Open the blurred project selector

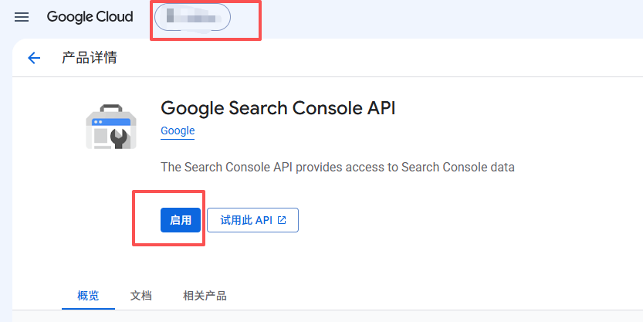[x=192, y=17]
